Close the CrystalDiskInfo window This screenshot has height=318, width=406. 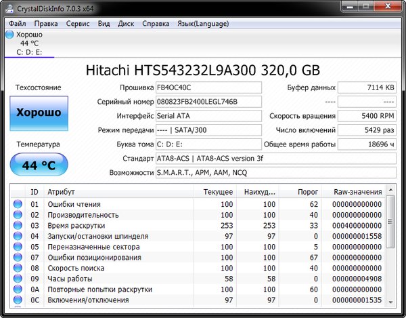point(388,6)
